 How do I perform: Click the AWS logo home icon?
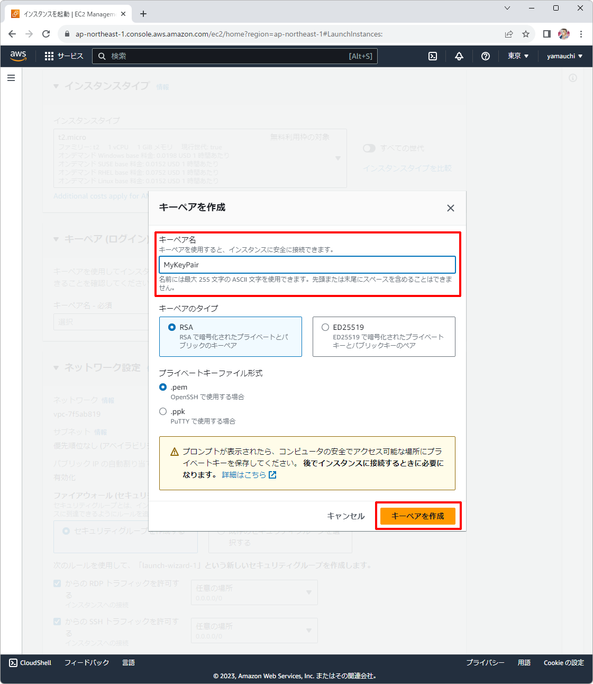point(18,56)
